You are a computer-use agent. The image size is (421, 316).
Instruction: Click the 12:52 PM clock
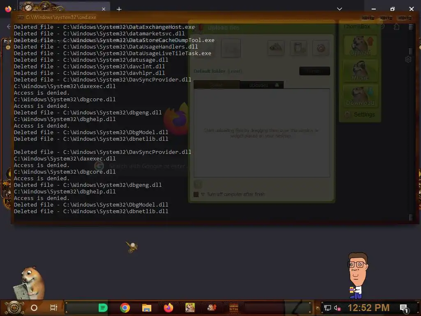368,308
